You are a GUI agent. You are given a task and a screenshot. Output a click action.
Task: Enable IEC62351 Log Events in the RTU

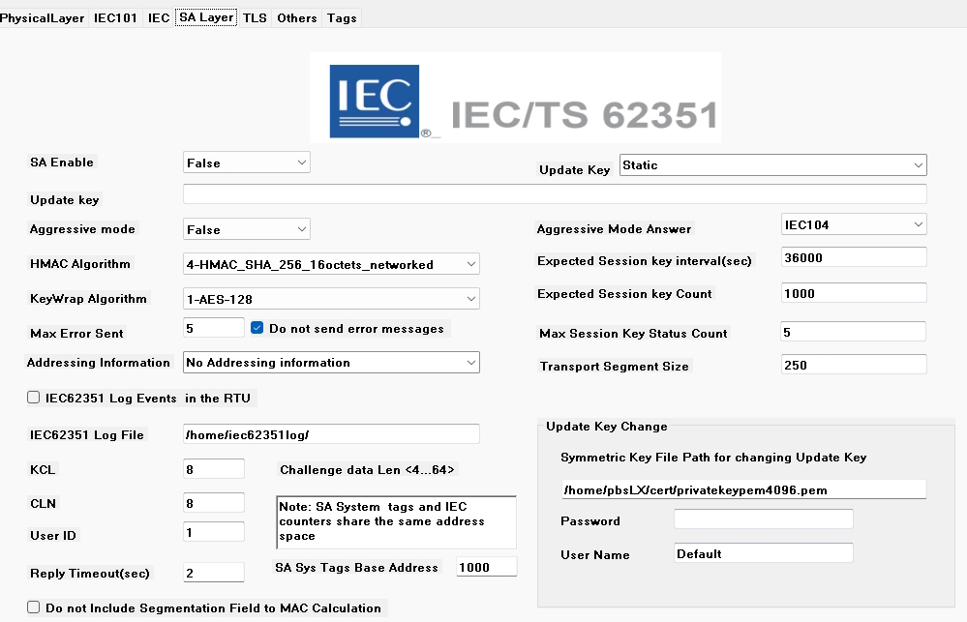[x=33, y=397]
